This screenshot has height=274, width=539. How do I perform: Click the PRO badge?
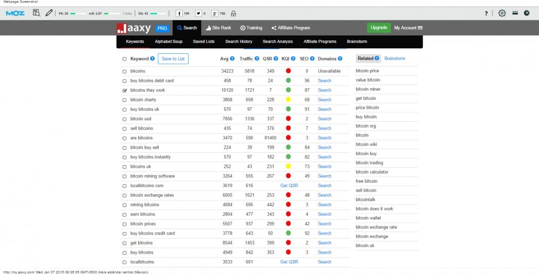[x=162, y=28]
